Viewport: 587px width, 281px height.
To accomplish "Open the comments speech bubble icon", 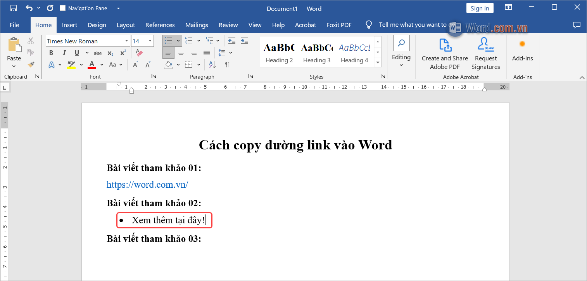I will coord(577,25).
